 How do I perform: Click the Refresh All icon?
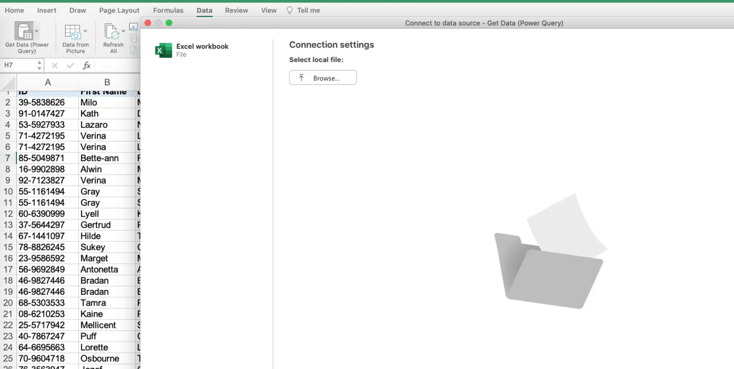[112, 31]
